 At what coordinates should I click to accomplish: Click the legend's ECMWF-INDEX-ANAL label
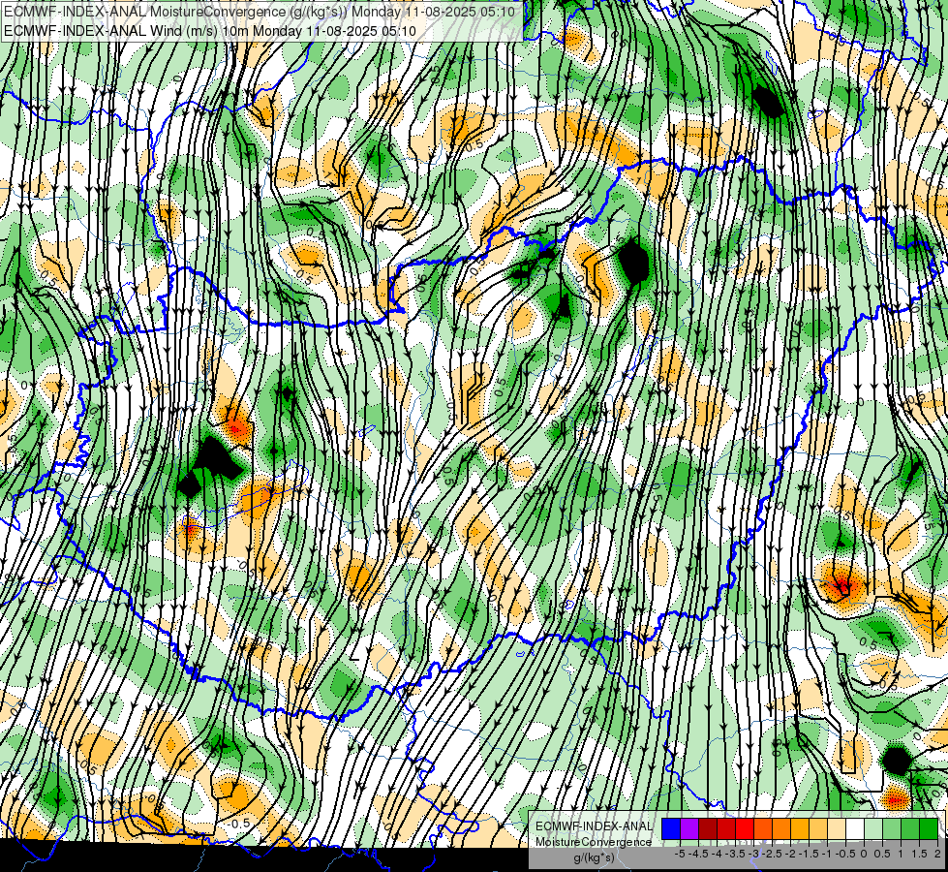click(x=594, y=826)
